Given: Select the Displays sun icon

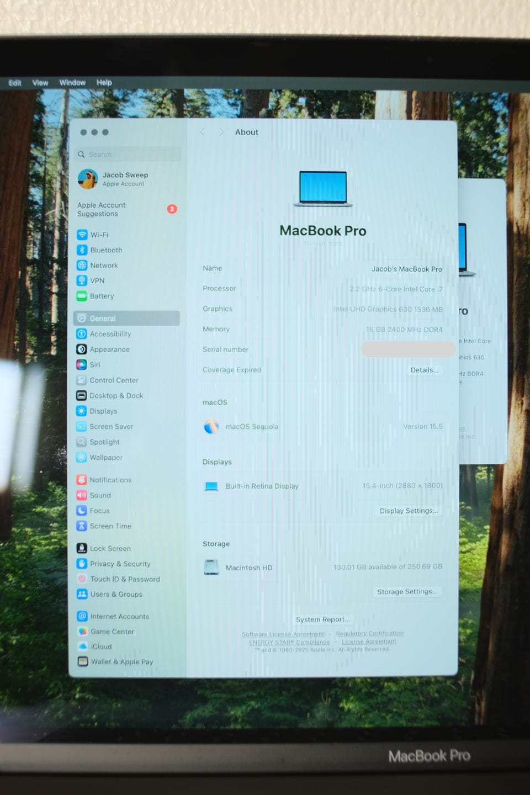Looking at the screenshot, I should (x=81, y=411).
